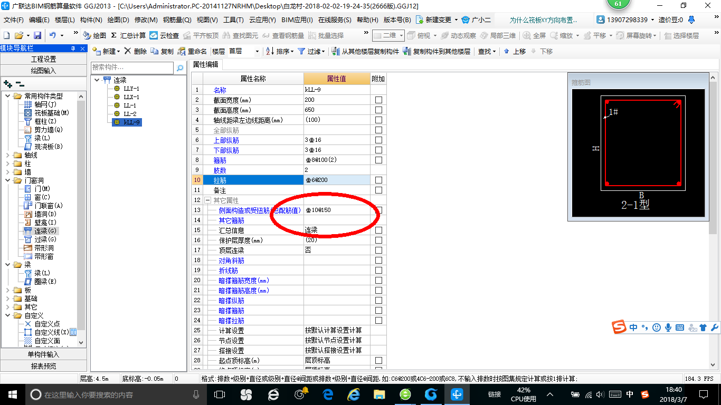
Task: Click the undo arrow icon
Action: (53, 35)
